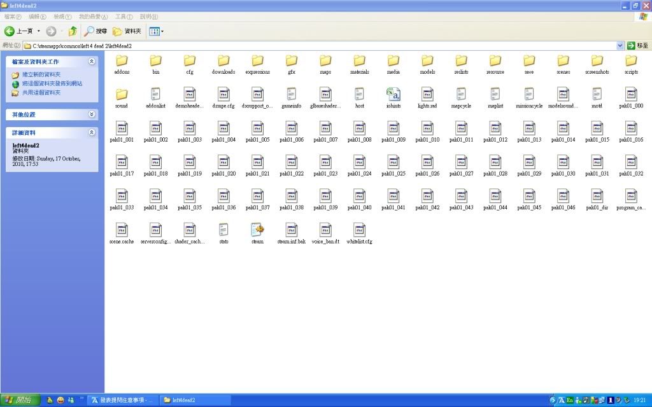652x407 pixels.
Task: Click the Up one level toolbar icon
Action: (x=73, y=31)
